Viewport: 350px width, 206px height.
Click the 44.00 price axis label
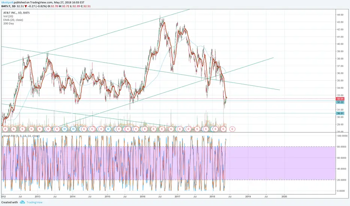[340, 15]
